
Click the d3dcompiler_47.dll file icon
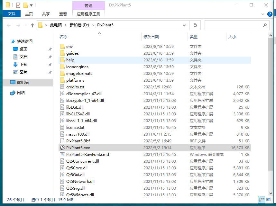pyautogui.click(x=62, y=94)
